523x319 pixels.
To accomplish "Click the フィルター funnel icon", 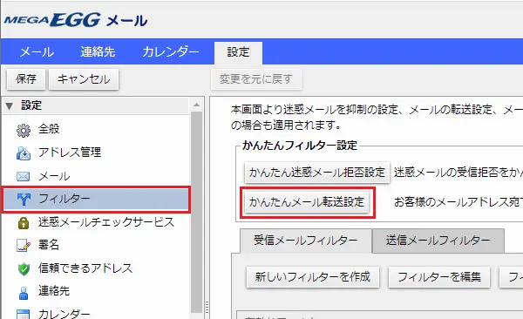I will [x=24, y=200].
